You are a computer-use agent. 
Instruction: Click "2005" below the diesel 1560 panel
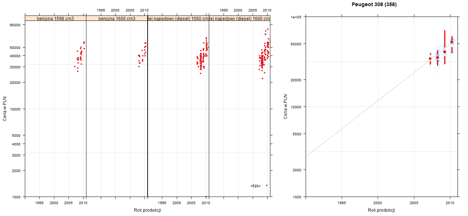[x=192, y=203]
